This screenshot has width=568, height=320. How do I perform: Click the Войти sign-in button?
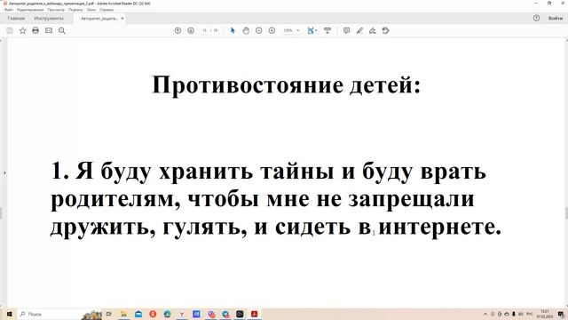pos(556,18)
